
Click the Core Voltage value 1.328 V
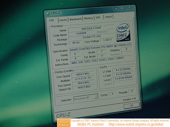coord(107,40)
